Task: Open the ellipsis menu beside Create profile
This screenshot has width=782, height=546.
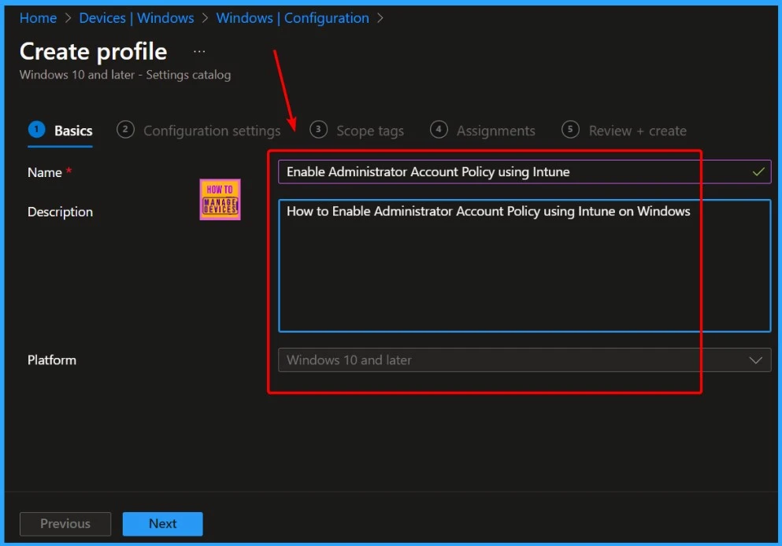Action: coord(199,51)
